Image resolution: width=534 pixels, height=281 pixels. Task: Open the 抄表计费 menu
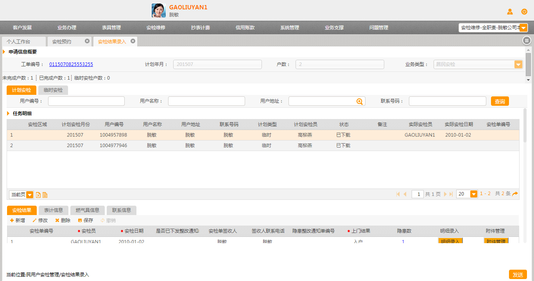click(x=200, y=28)
